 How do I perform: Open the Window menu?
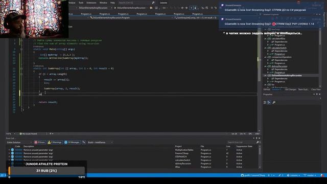103,3
